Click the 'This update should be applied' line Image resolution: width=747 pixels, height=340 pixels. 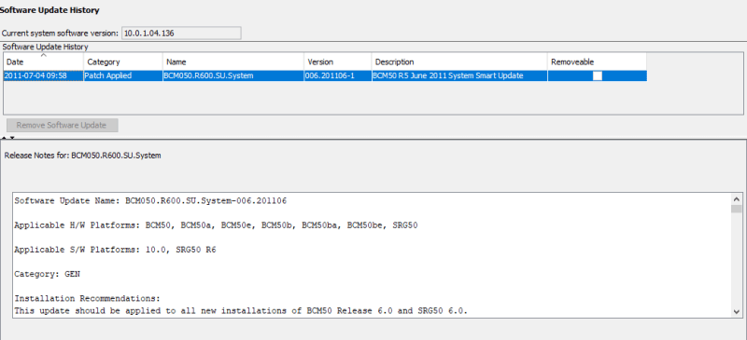(241, 311)
